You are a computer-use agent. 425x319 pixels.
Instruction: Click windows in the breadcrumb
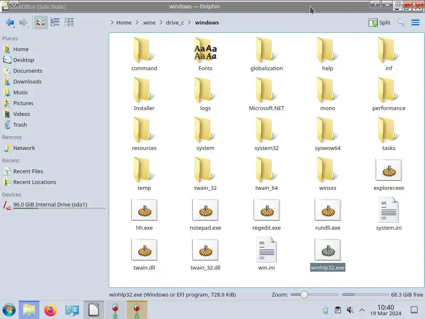click(207, 22)
